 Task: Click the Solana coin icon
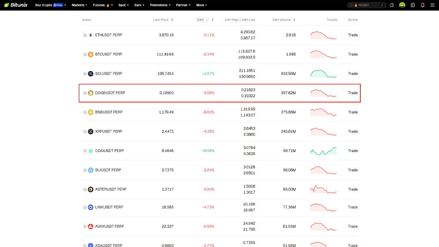(91, 74)
